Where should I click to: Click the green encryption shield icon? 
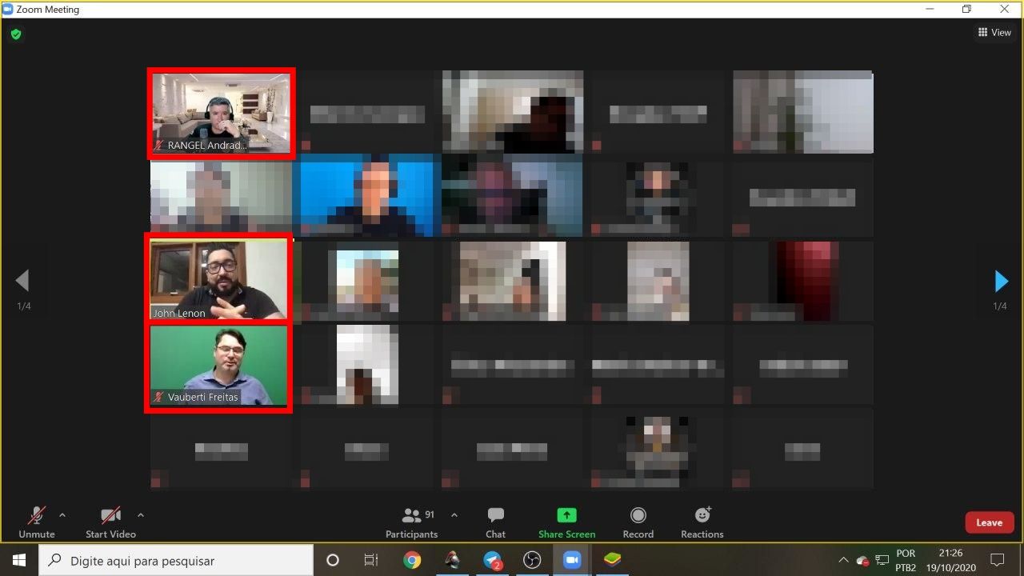pos(15,34)
